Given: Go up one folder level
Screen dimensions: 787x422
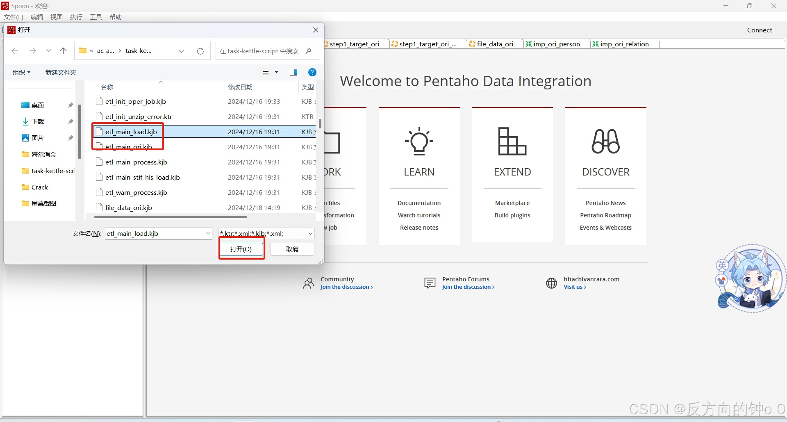Looking at the screenshot, I should tap(63, 51).
